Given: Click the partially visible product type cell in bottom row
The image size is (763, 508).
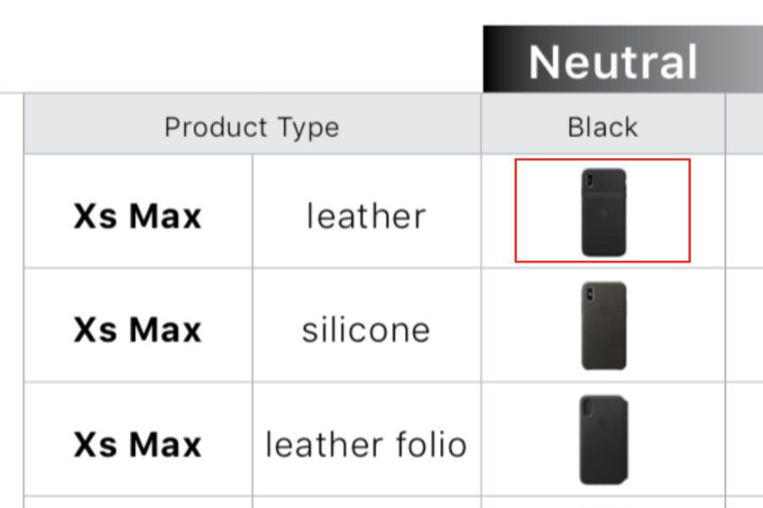Looking at the screenshot, I should (x=366, y=503).
